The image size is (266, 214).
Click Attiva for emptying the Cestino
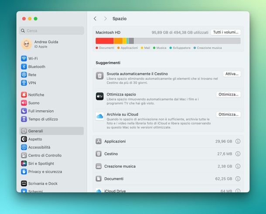[x=232, y=74]
